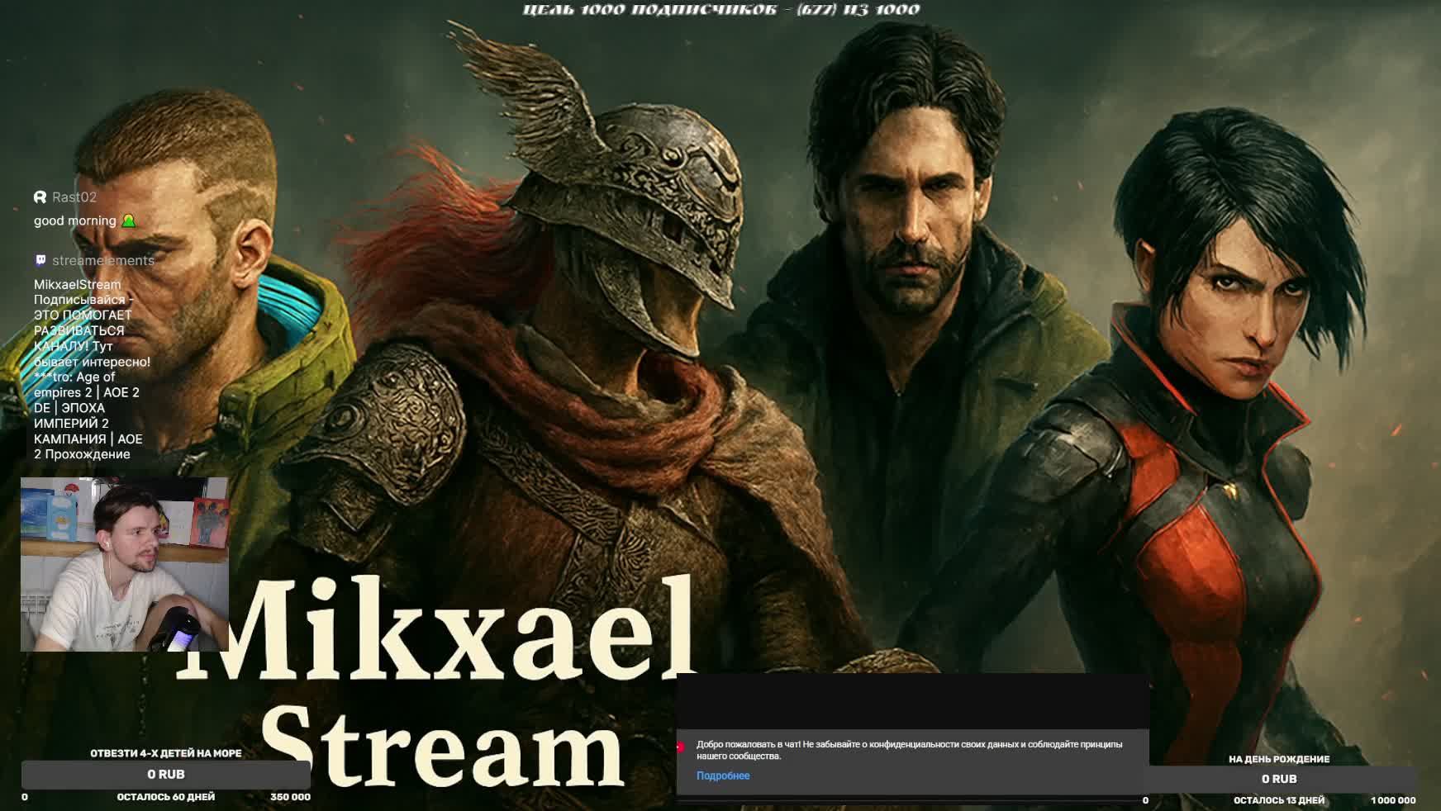This screenshot has height=811, width=1441.
Task: Click 'ОСТАЛОСЬ 13 ДНЕЙ' countdown text
Action: 1279,800
